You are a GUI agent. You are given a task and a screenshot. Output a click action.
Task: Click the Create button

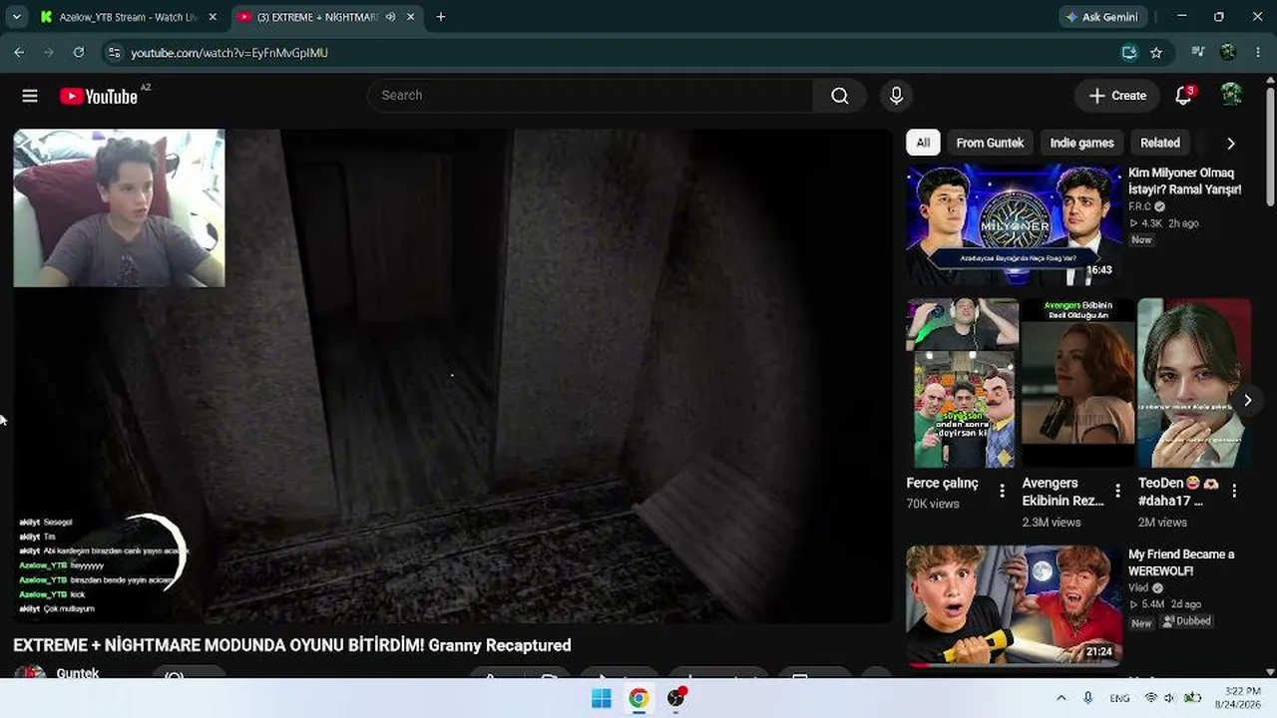point(1117,96)
